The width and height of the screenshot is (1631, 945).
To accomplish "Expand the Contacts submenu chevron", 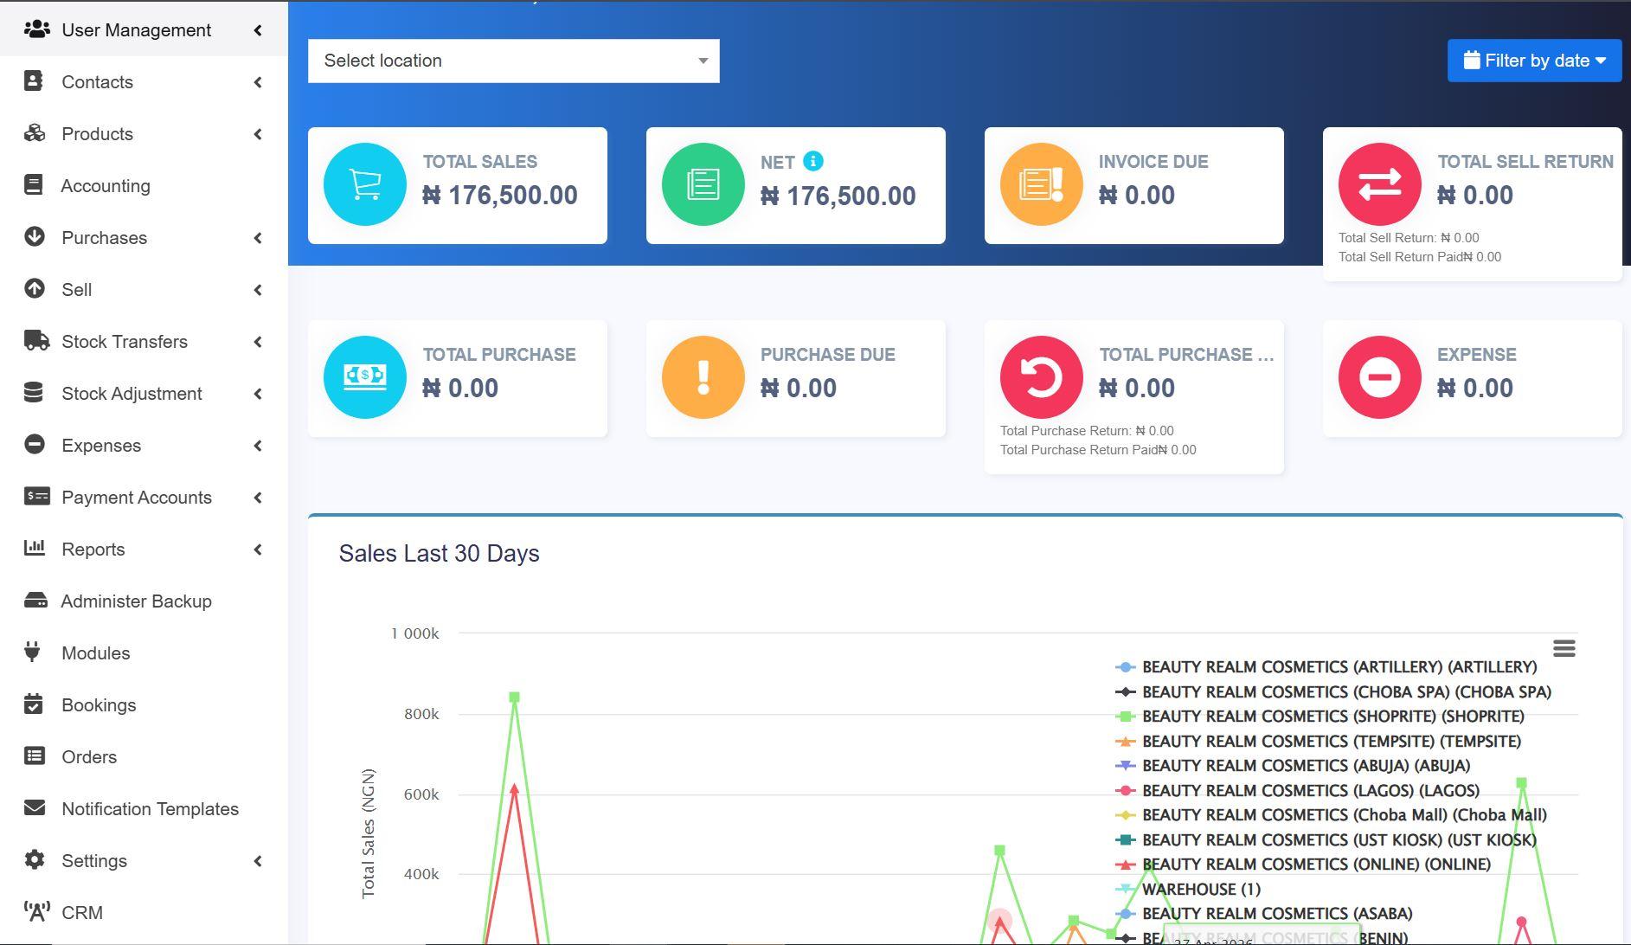I will click(258, 82).
